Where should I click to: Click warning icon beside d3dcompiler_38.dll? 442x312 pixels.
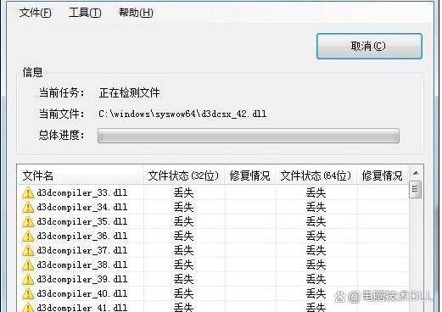[28, 265]
